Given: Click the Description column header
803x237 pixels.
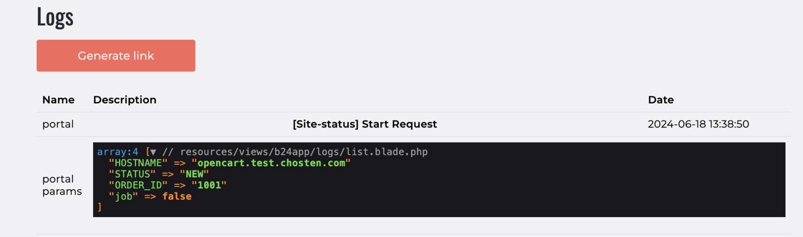Looking at the screenshot, I should (125, 100).
